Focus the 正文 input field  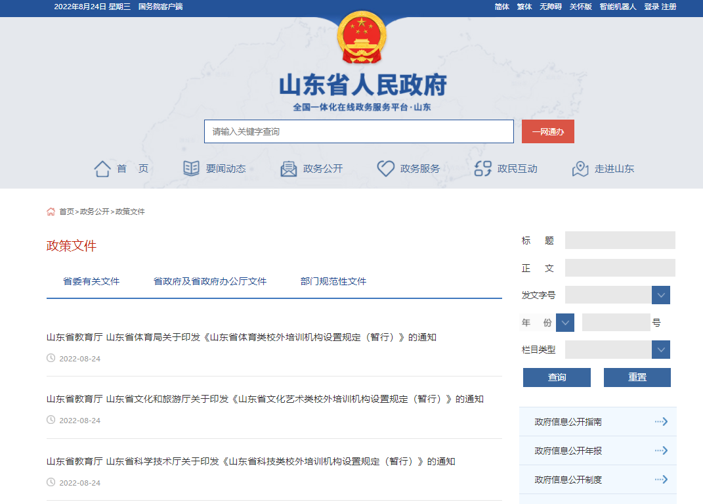(620, 268)
